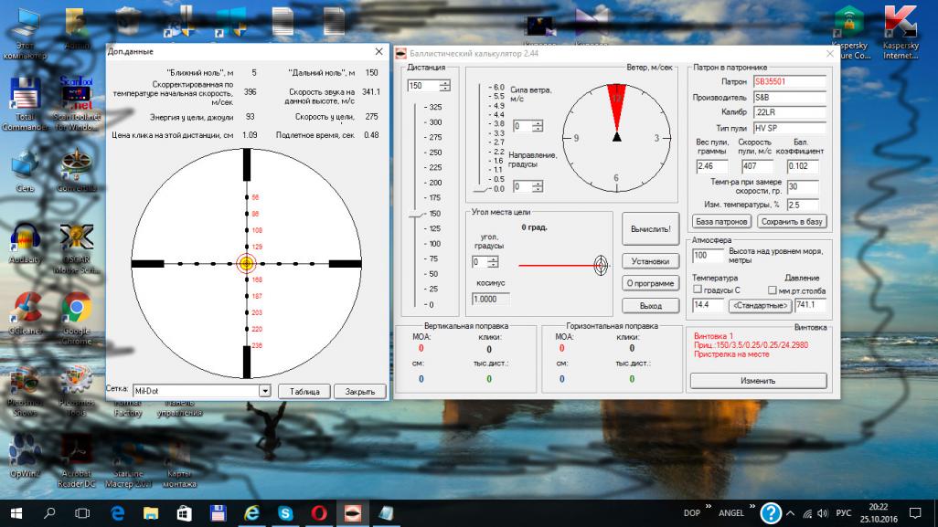Click the wind direction clock dial

coord(616,137)
